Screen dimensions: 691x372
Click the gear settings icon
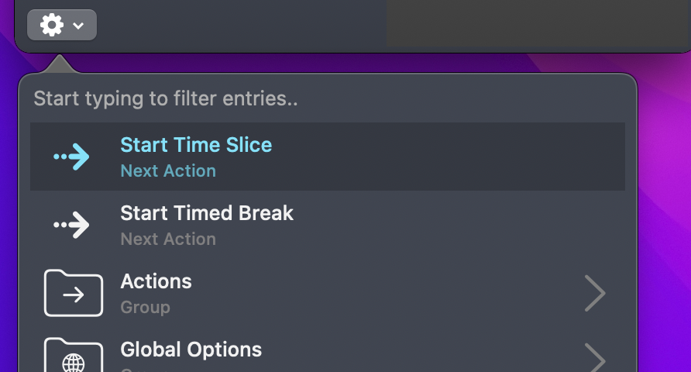pos(52,25)
